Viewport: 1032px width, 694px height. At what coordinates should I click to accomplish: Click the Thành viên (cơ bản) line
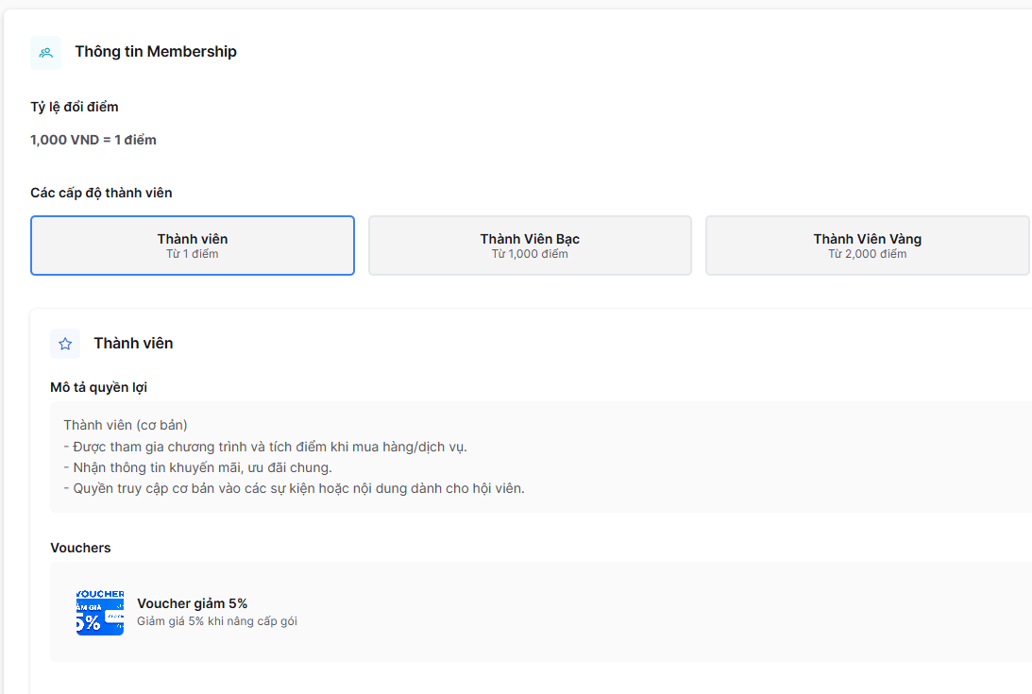coord(126,425)
